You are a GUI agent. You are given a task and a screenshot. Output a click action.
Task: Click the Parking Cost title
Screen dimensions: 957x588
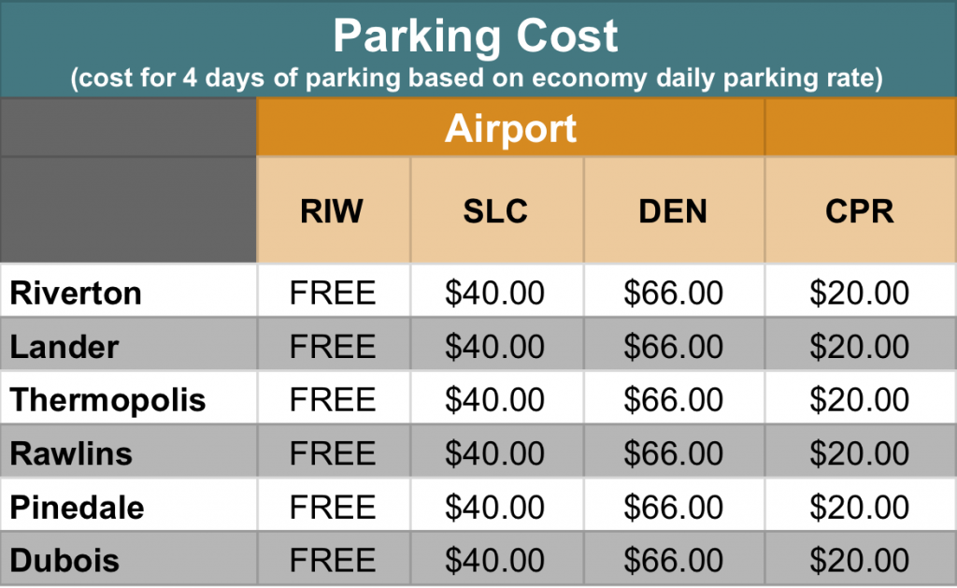(476, 36)
